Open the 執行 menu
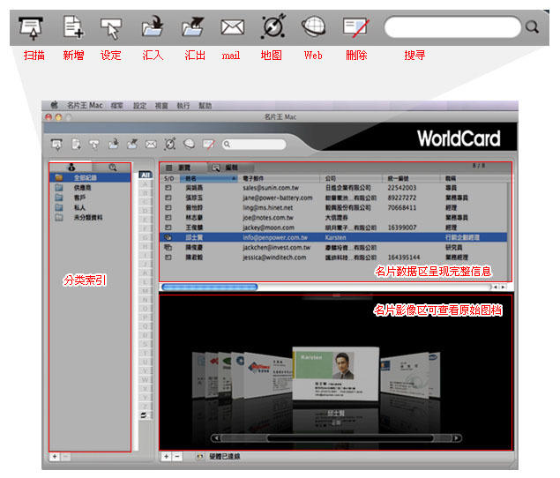This screenshot has height=478, width=560. (x=183, y=106)
